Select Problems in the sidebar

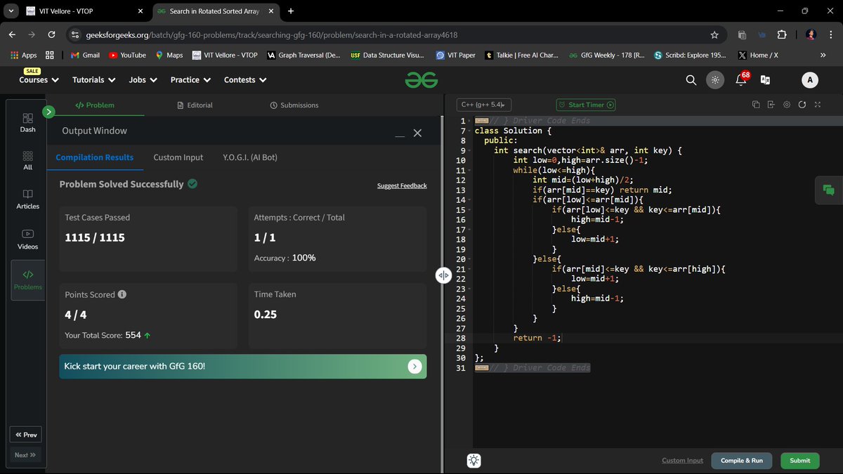27,279
